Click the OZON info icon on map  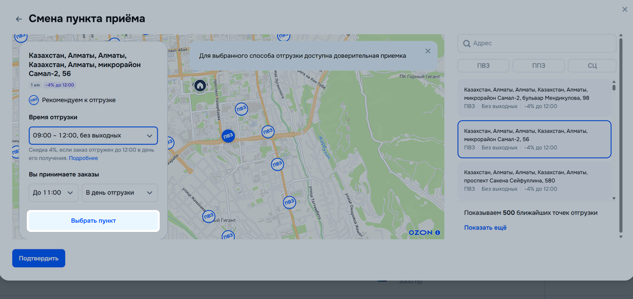coord(437,233)
